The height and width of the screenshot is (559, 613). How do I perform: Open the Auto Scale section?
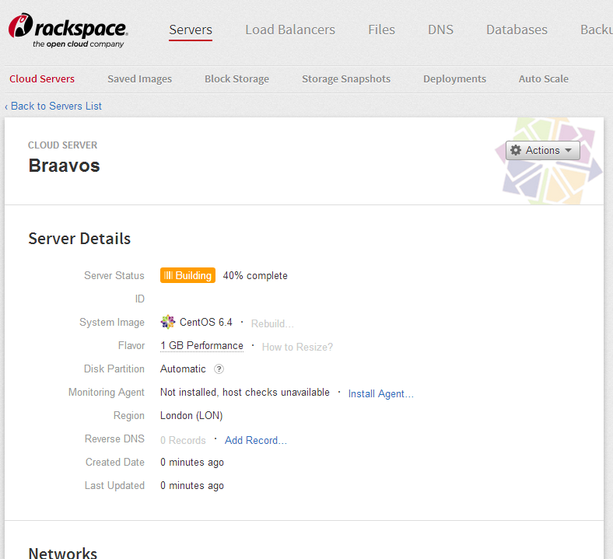[543, 79]
